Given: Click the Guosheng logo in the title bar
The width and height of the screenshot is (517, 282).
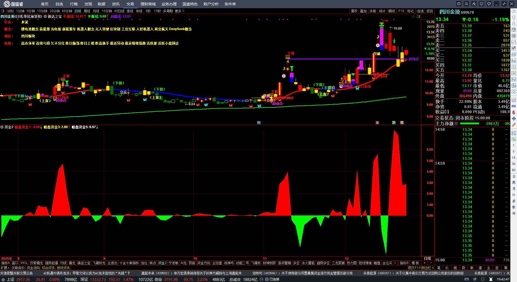Looking at the screenshot, I should tap(13, 4).
